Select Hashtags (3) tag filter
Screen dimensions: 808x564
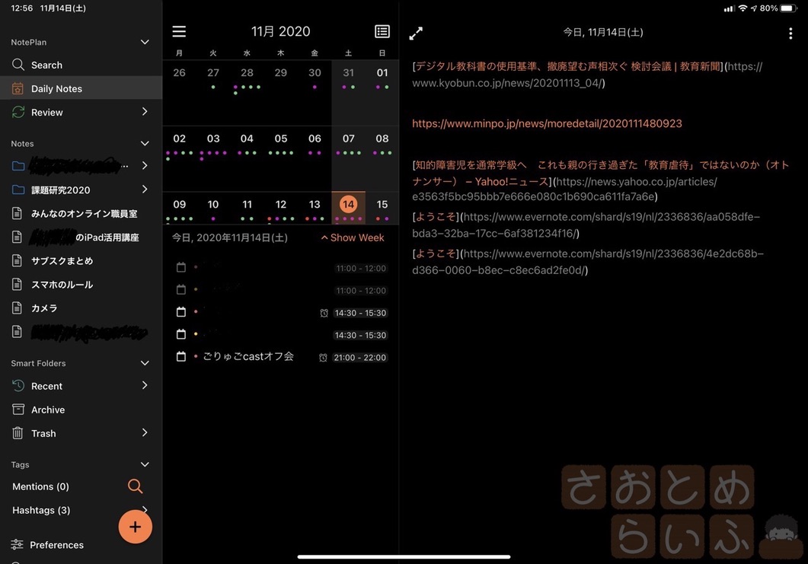pyautogui.click(x=41, y=510)
